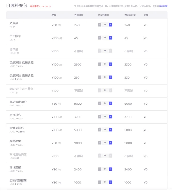The height and width of the screenshot is (192, 172).
Task: Click minus in 类目排名 row
Action: pos(100,117)
